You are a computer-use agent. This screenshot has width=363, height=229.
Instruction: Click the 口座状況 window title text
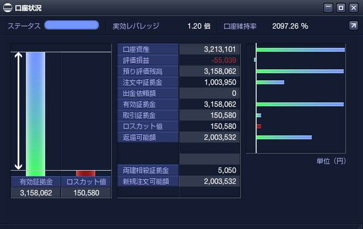coord(28,8)
